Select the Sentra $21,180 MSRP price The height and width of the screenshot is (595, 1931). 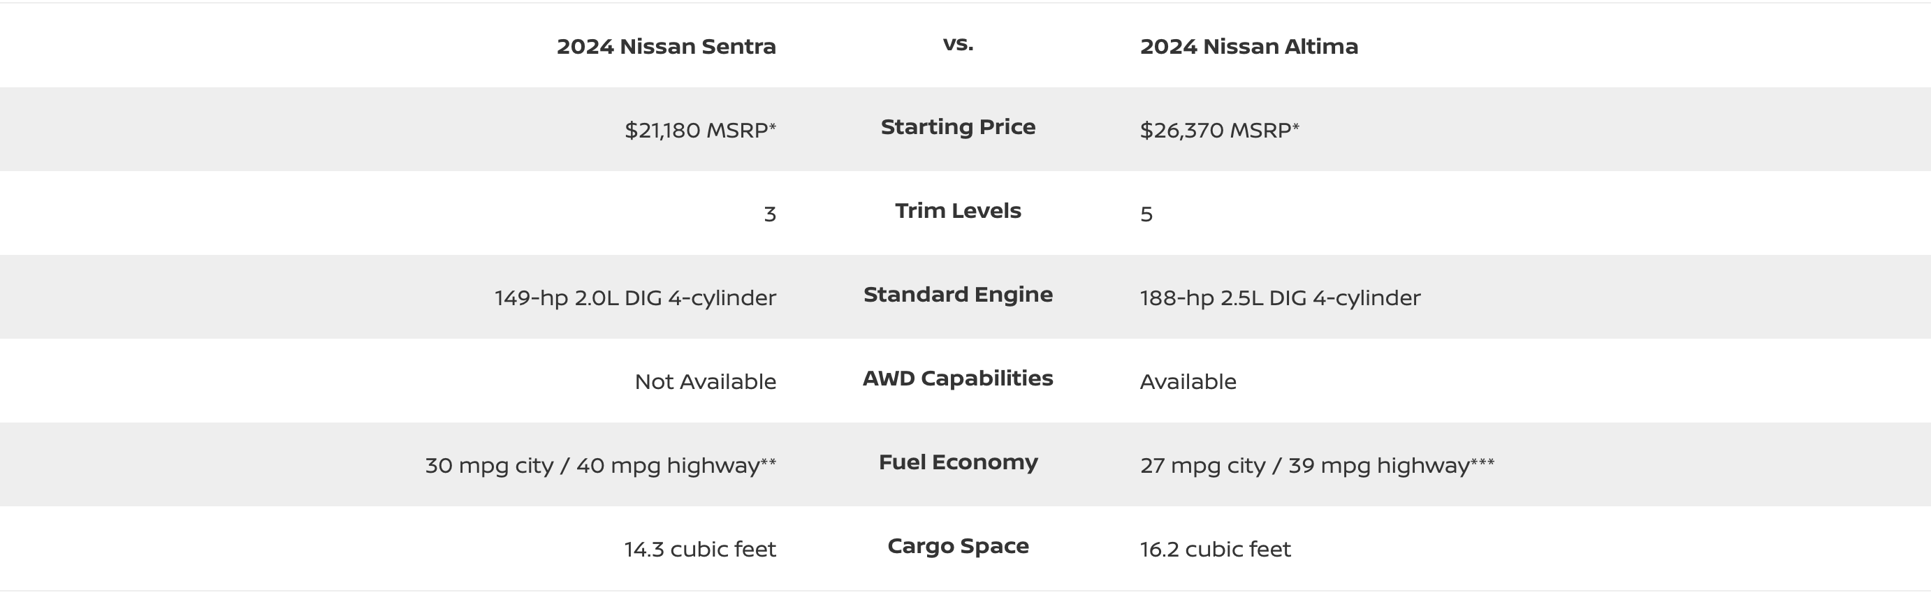pos(700,131)
